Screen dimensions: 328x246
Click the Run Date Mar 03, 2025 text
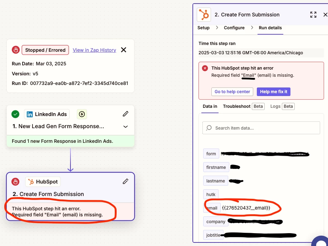39,64
